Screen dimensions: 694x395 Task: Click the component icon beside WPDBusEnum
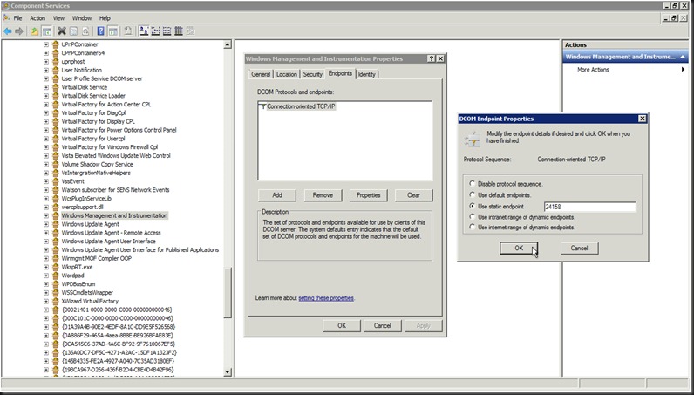[55, 284]
